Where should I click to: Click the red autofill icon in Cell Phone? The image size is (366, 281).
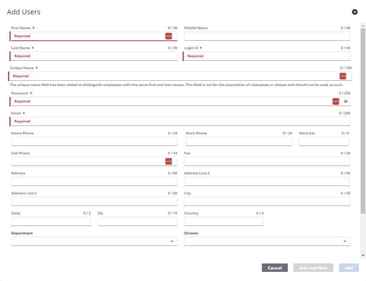[169, 161]
